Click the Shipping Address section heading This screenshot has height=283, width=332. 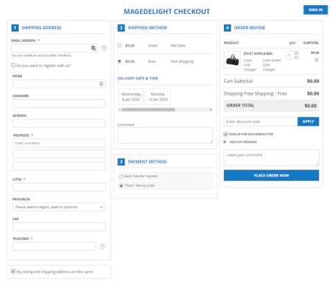[x=41, y=28]
